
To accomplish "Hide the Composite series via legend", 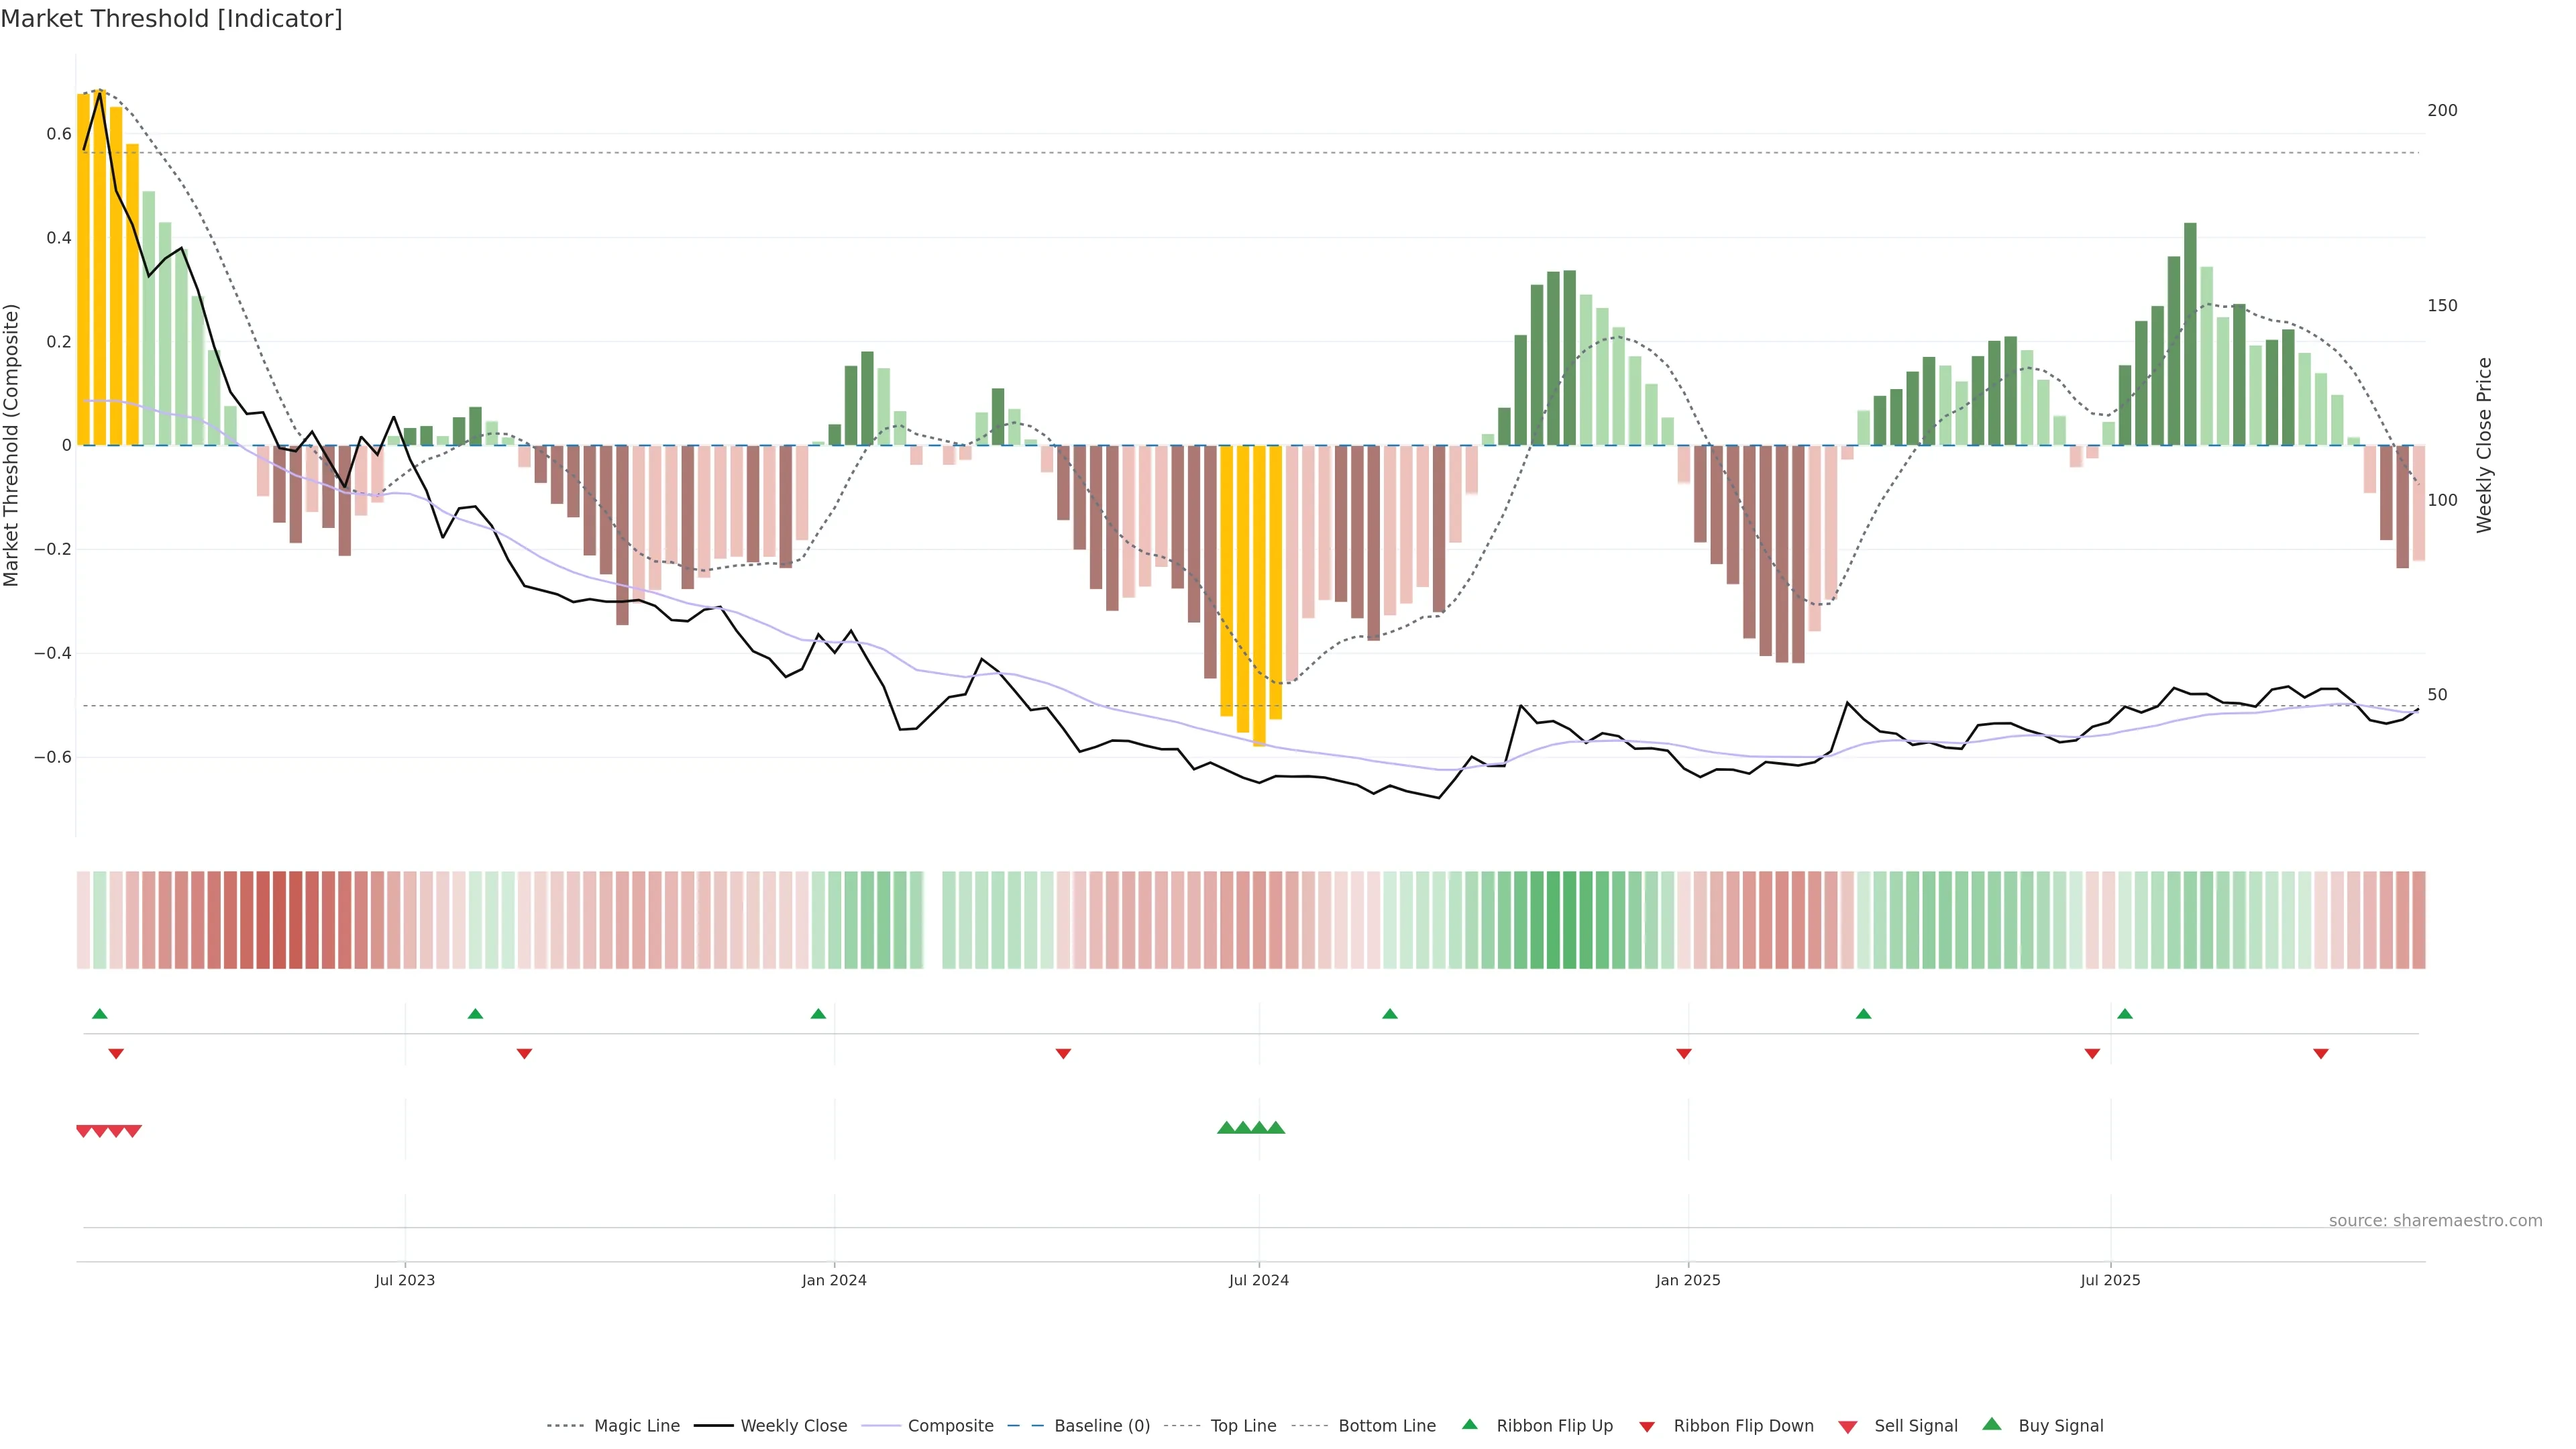I will (x=950, y=1425).
